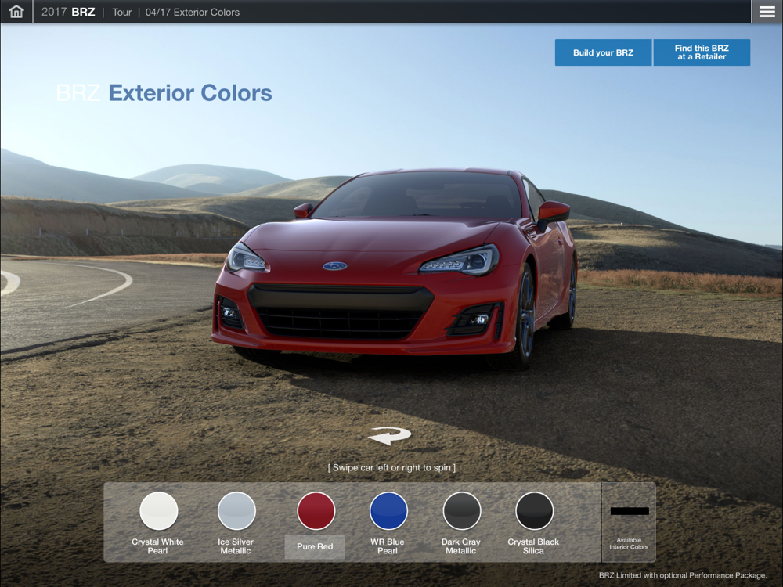Open the hamburger menu
783x587 pixels.
tap(767, 12)
